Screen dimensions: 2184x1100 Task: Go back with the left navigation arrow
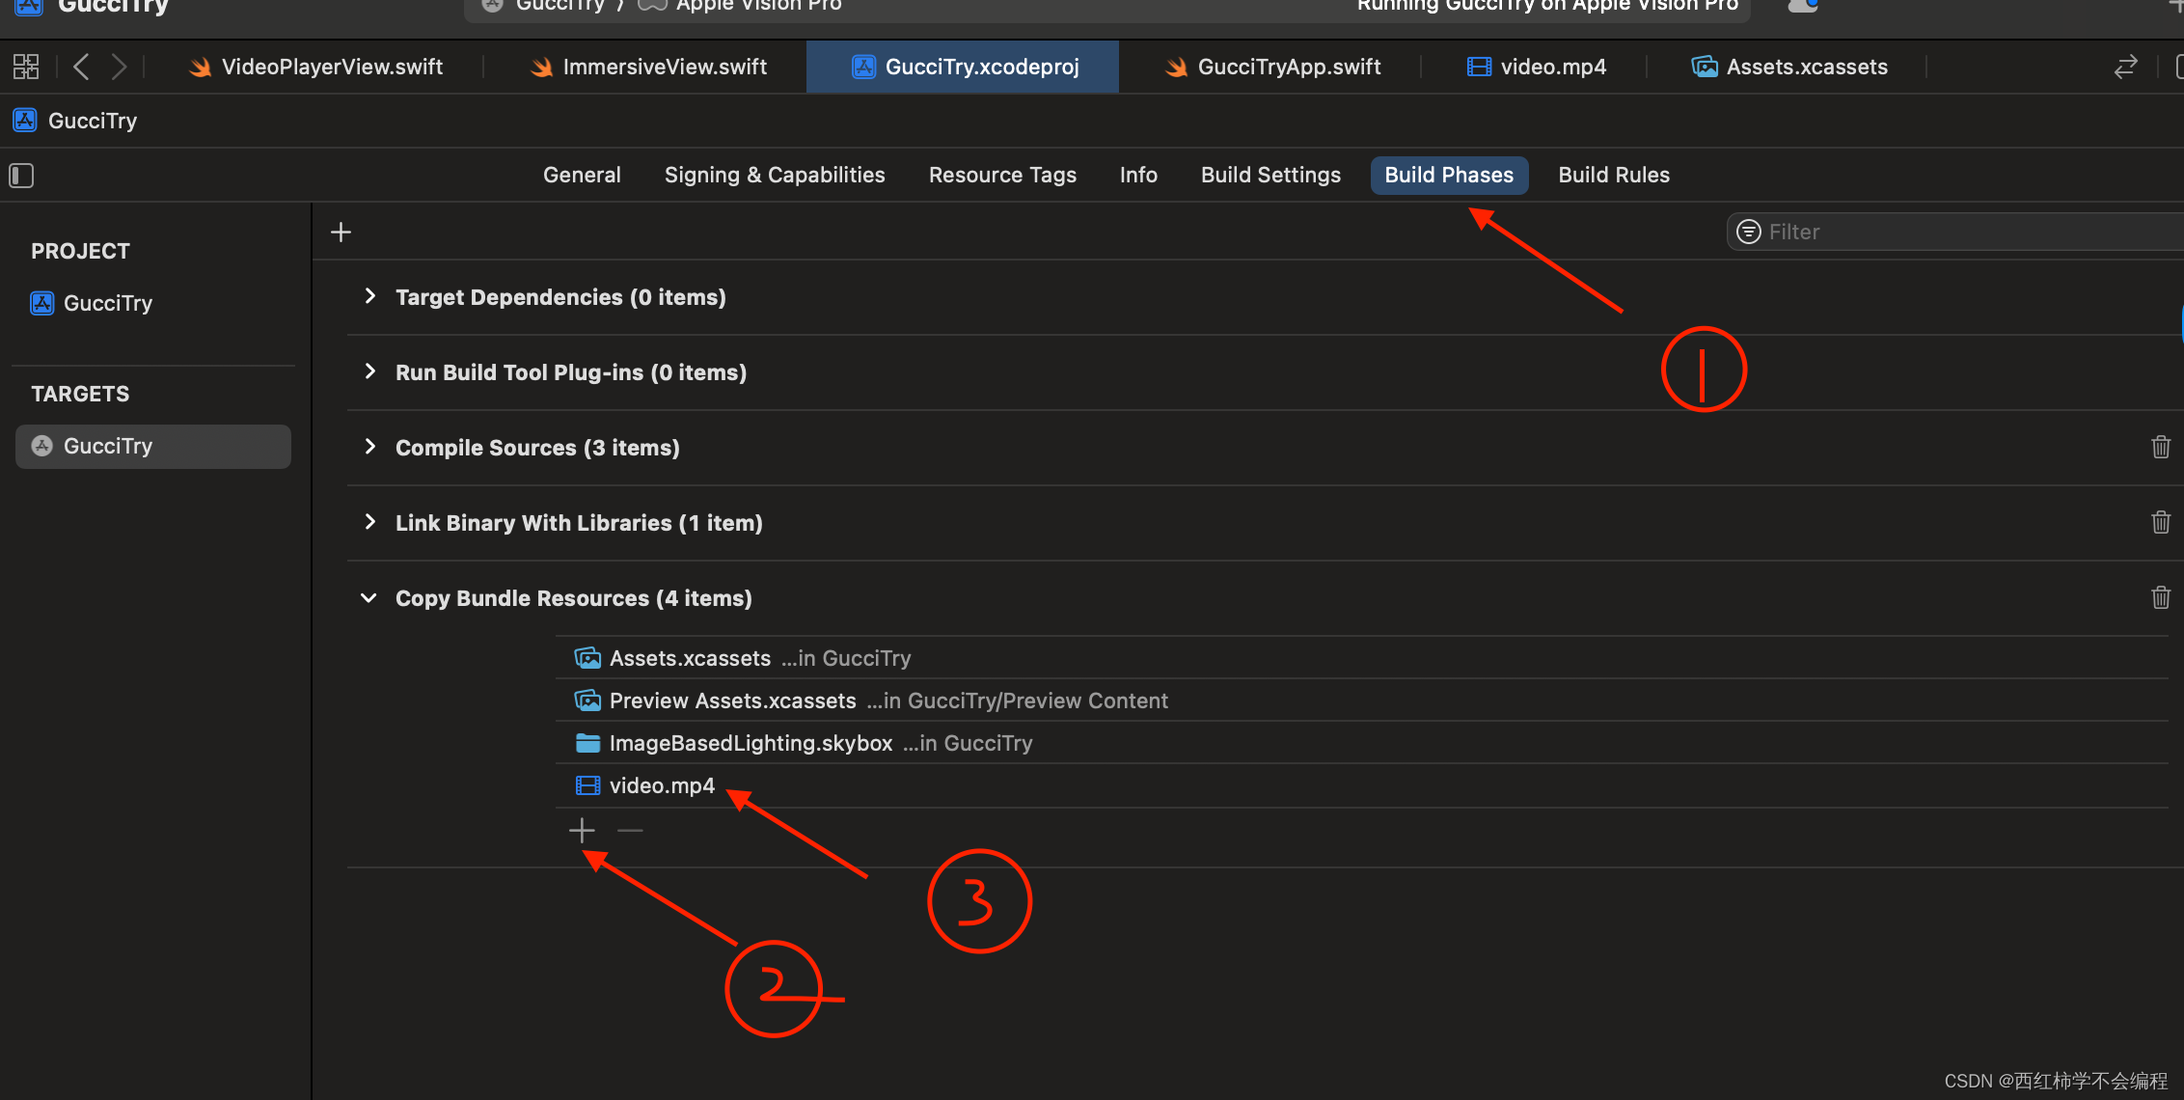(81, 67)
